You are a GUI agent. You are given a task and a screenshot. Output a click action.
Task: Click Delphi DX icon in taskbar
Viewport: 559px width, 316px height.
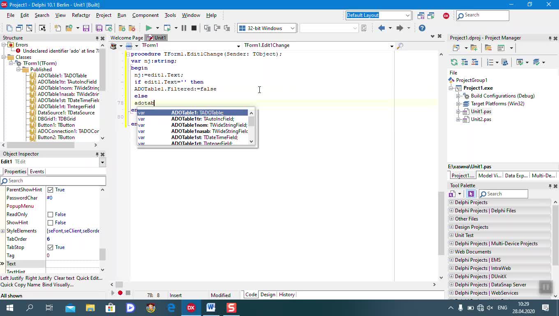tap(191, 307)
